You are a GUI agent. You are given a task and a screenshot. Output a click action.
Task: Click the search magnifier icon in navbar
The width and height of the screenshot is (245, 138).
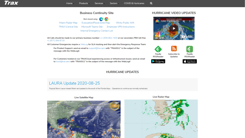pyautogui.click(x=151, y=3)
